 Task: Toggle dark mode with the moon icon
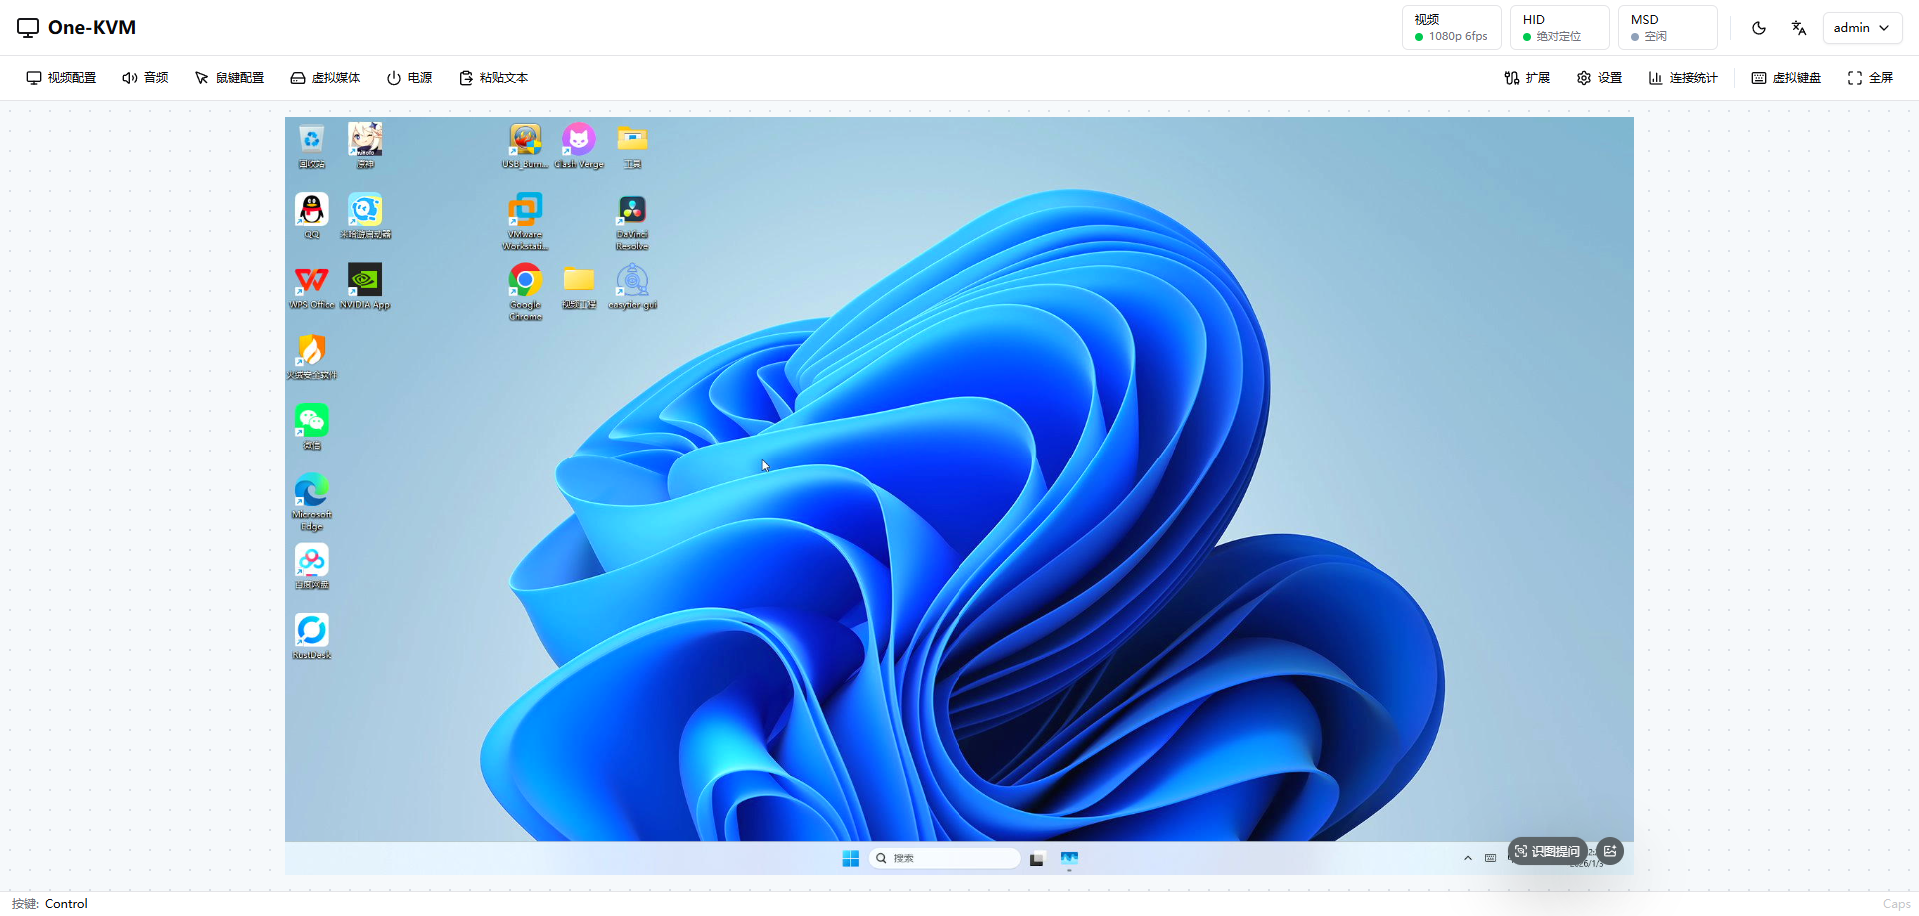pyautogui.click(x=1759, y=28)
